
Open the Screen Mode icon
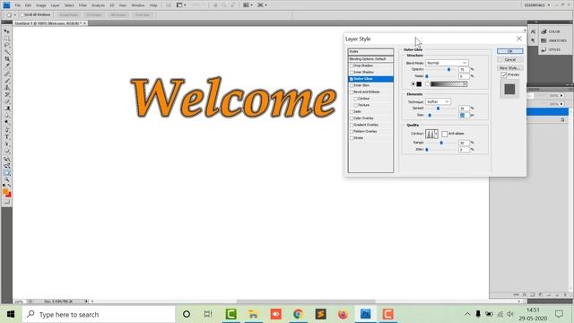[261, 5]
